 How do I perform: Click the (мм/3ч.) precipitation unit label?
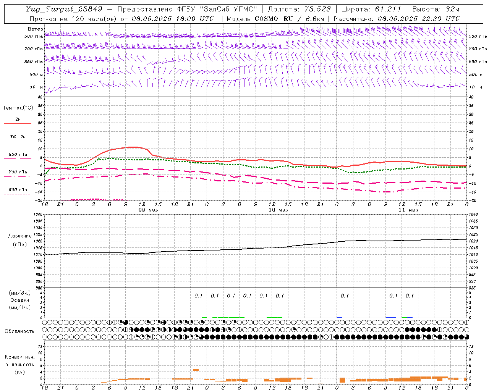point(20,293)
